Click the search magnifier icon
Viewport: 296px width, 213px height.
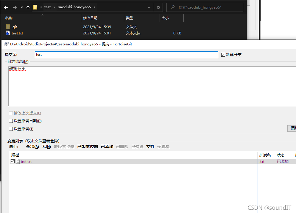pos(173,7)
